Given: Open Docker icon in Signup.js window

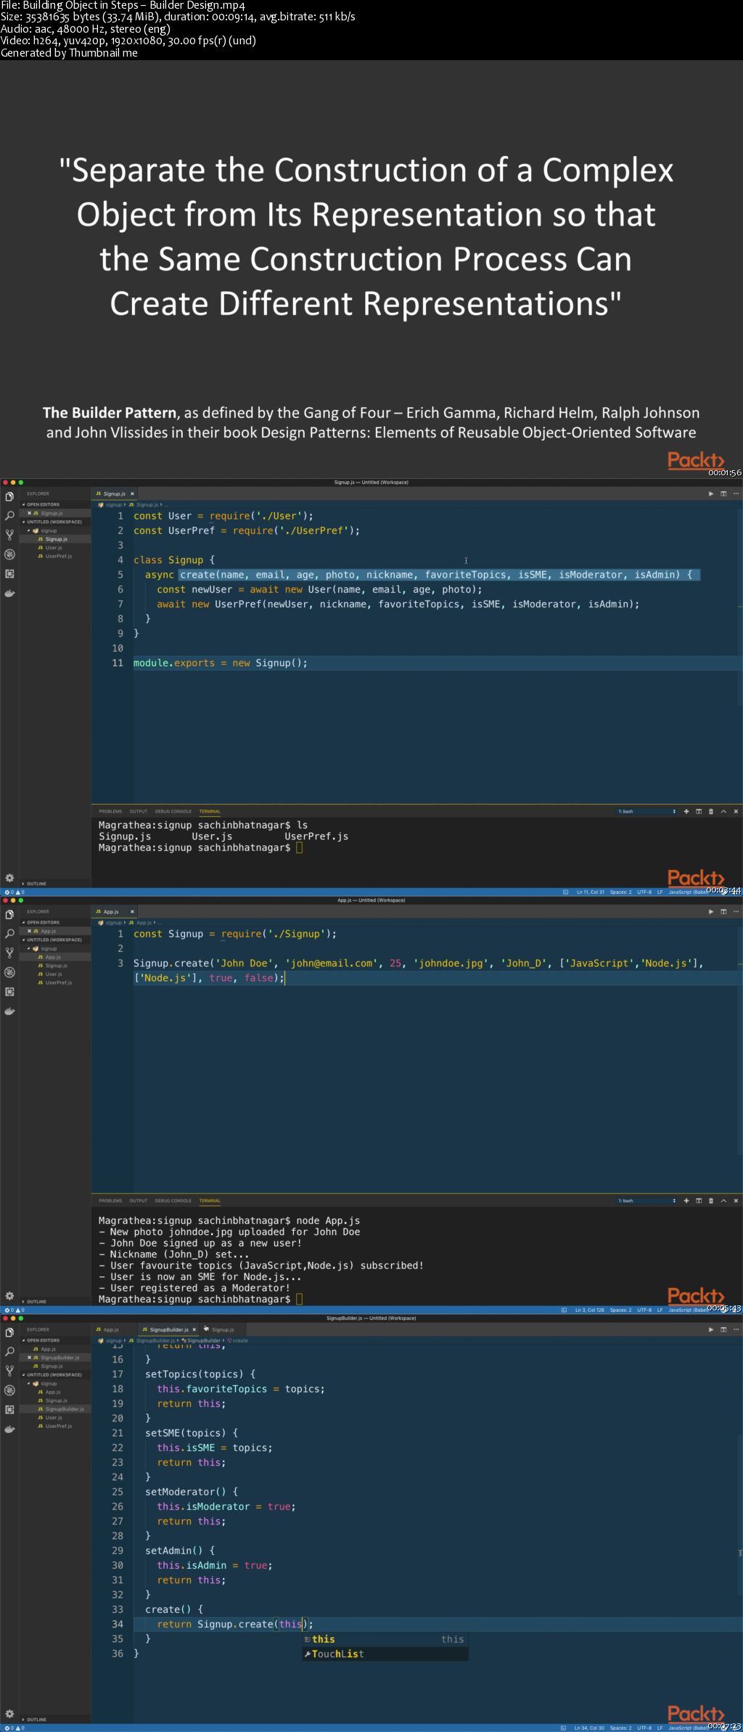Looking at the screenshot, I should (x=9, y=593).
